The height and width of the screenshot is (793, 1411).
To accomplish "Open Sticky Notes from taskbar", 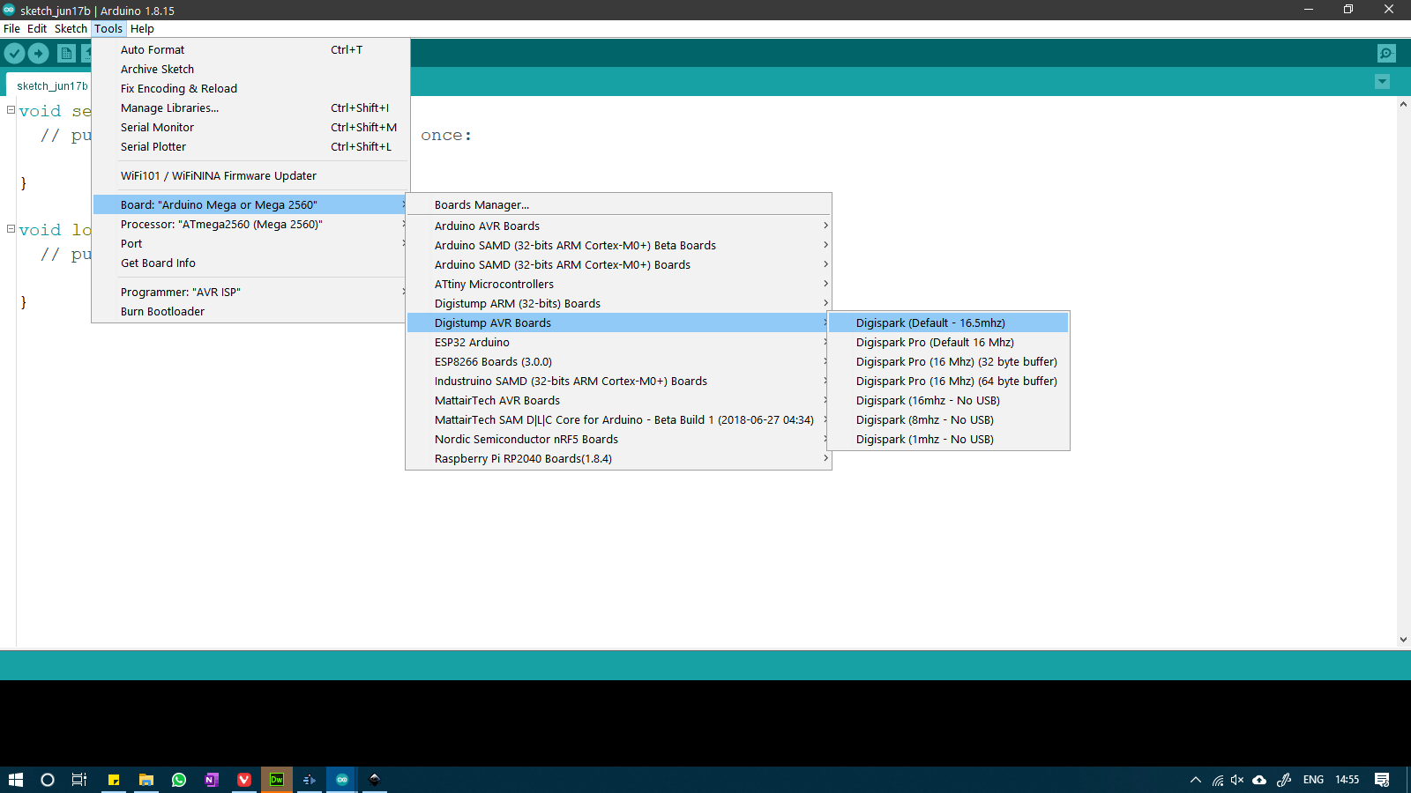I will point(114,780).
